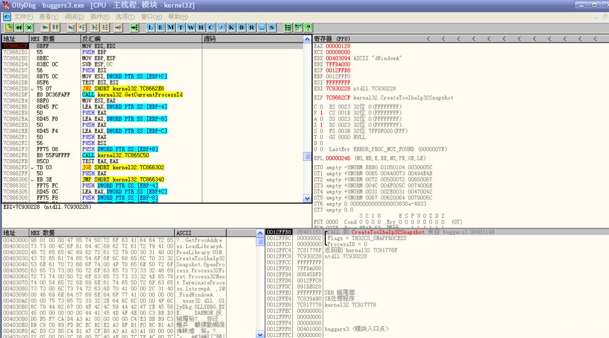Show Run trace with the ... button

[x=261, y=27]
